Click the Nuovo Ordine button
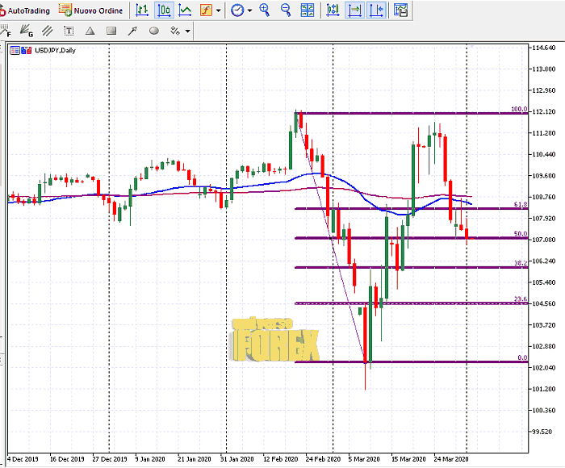This screenshot has height=468, width=565. coord(93,10)
